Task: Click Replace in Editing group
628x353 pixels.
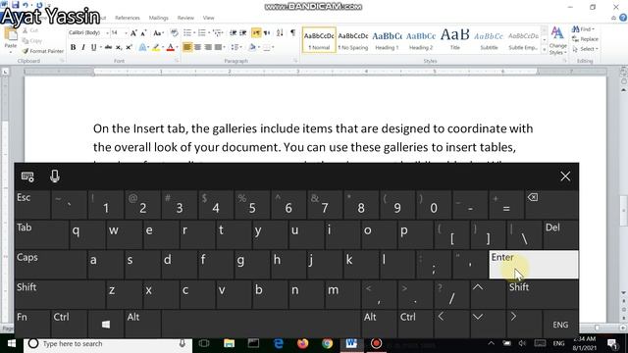Action: [585, 39]
